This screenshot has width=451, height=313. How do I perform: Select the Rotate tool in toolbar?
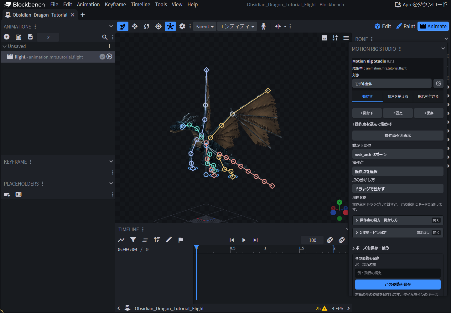click(147, 26)
